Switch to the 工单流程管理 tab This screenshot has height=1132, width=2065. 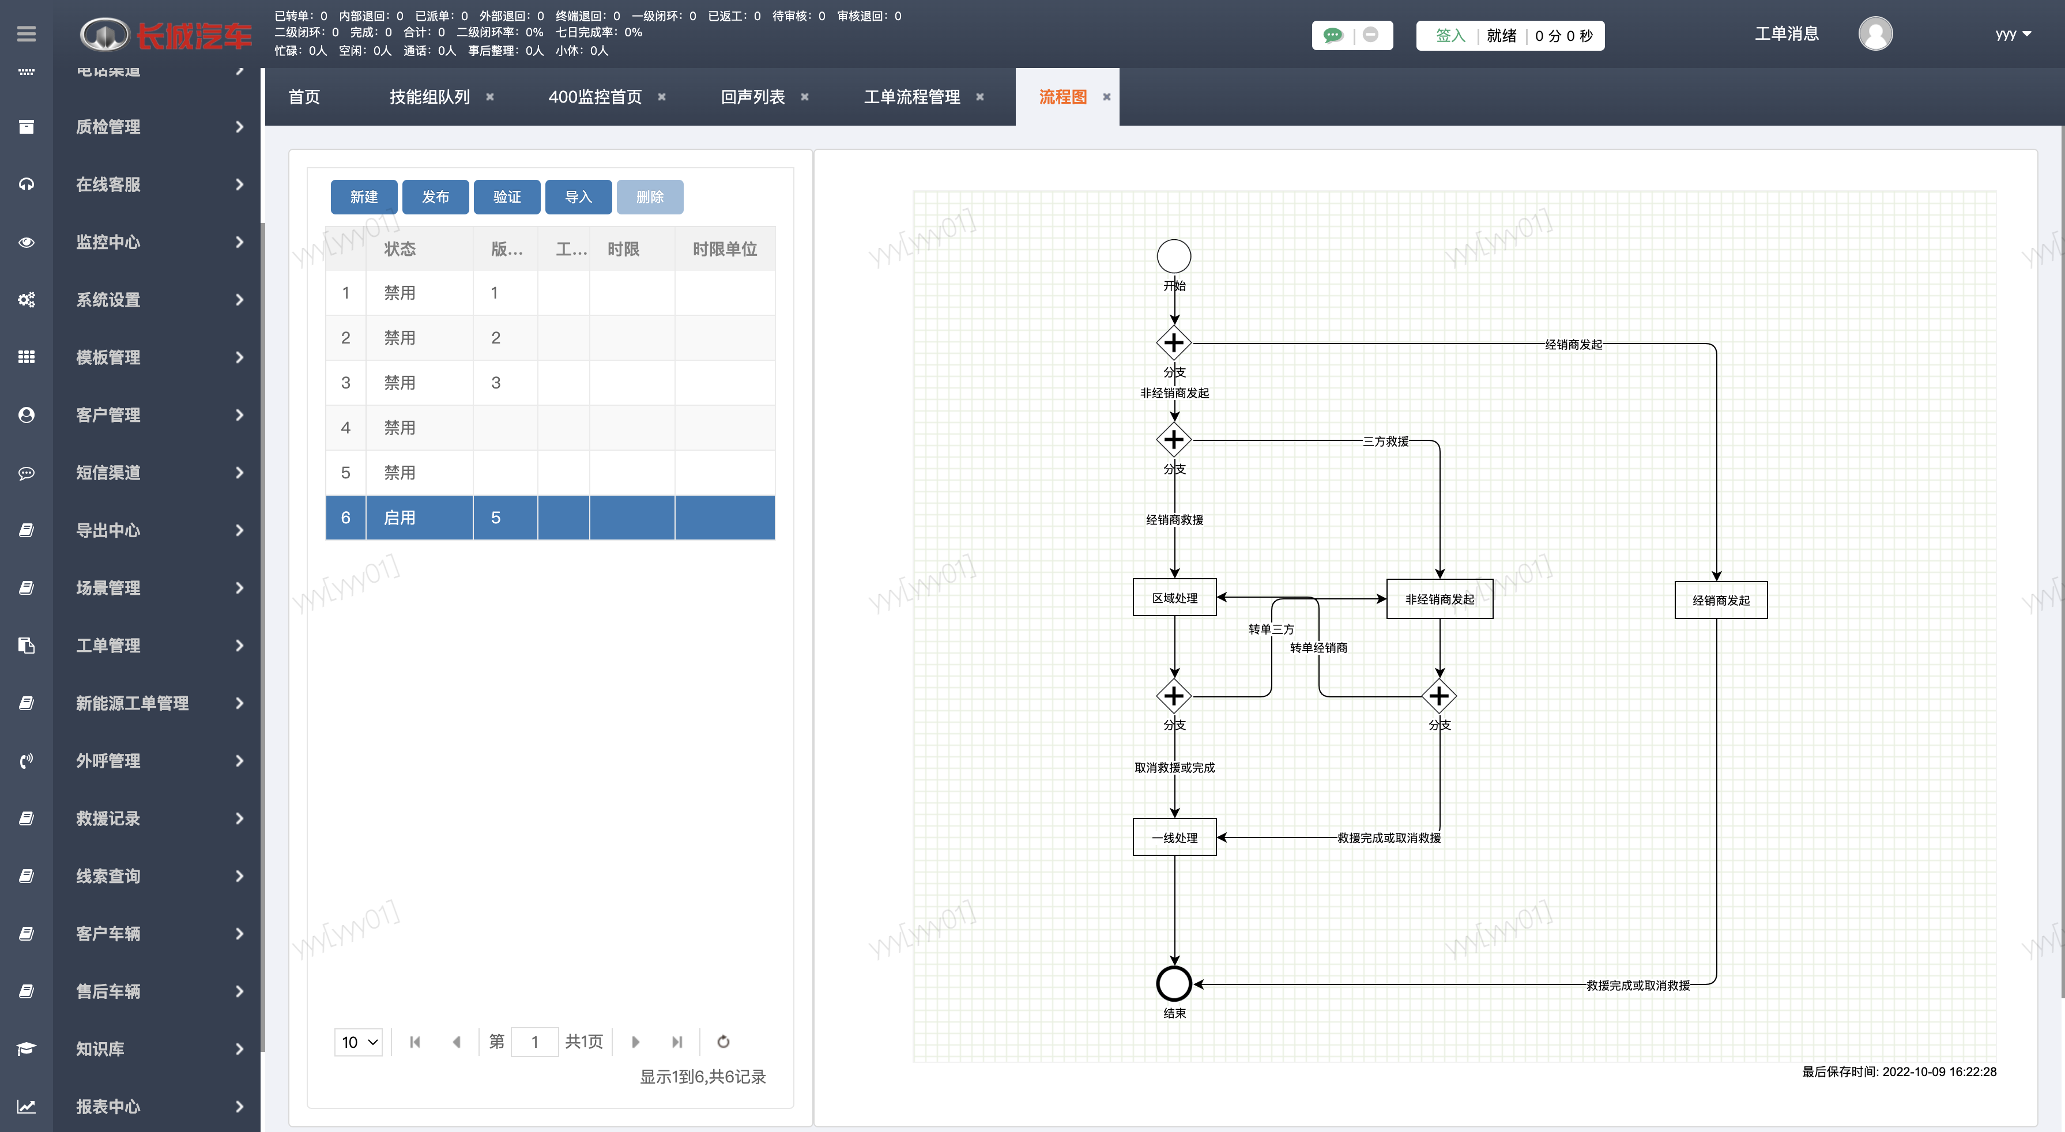click(x=912, y=97)
